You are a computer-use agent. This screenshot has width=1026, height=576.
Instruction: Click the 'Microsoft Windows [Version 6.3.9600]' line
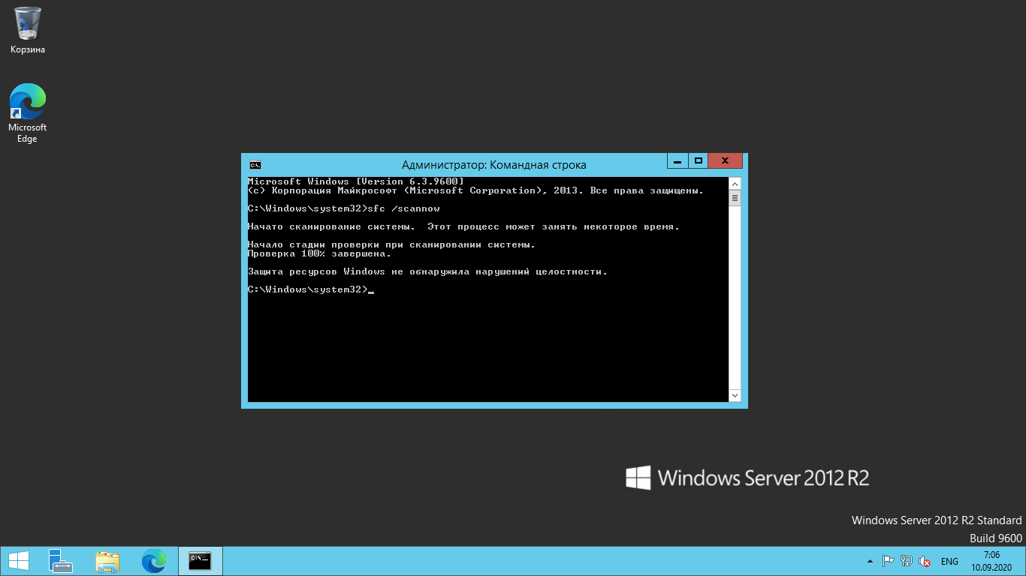355,181
